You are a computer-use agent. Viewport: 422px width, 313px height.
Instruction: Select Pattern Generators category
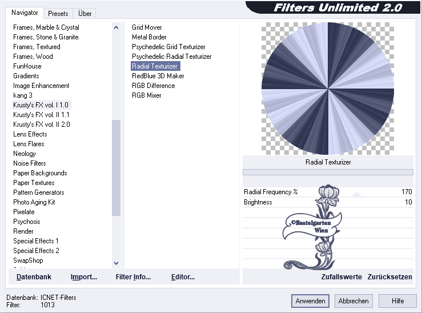(38, 192)
